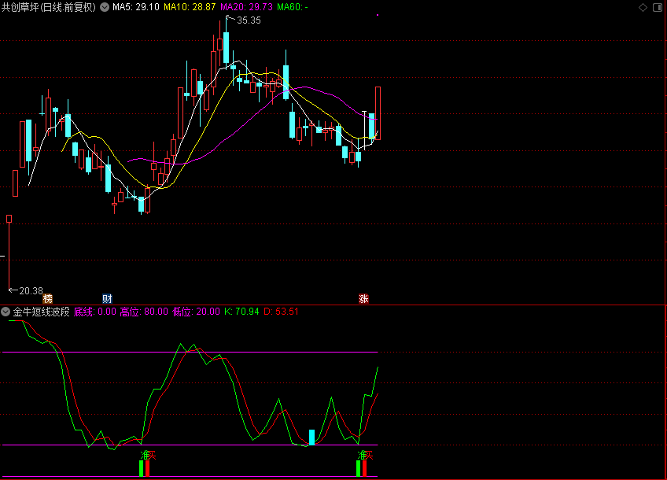This screenshot has height=480, width=667.
Task: Click the 低位: 20.00 value
Action: [x=196, y=312]
